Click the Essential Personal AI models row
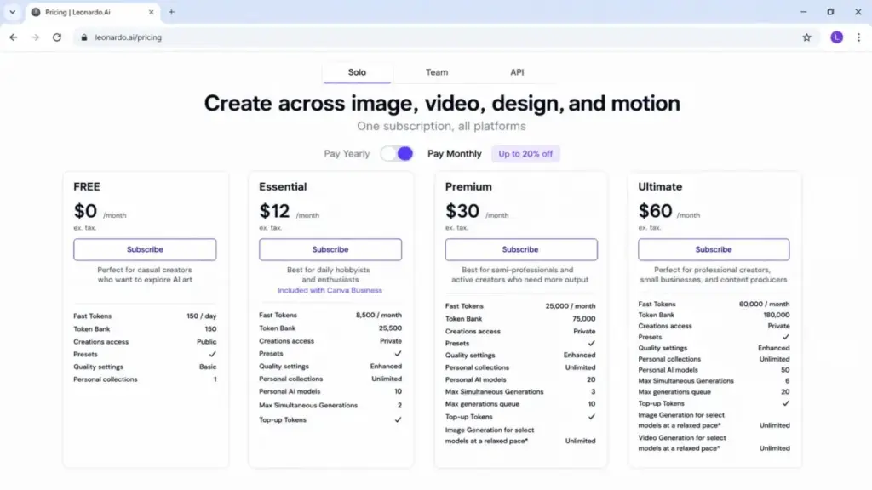The image size is (872, 490). coord(330,391)
